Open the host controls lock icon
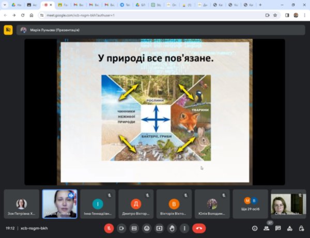Image resolution: width=310 pixels, height=238 pixels. [301, 228]
